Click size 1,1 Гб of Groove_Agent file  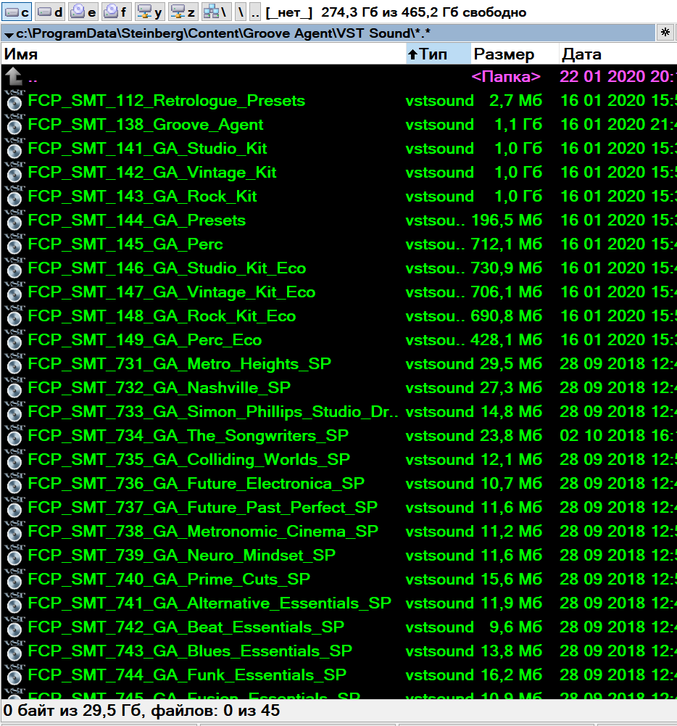pos(518,125)
